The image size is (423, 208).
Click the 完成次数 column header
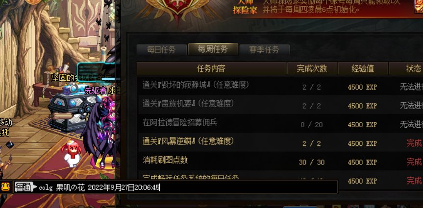tap(312, 69)
